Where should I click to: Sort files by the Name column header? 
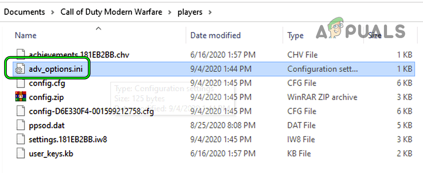point(26,35)
